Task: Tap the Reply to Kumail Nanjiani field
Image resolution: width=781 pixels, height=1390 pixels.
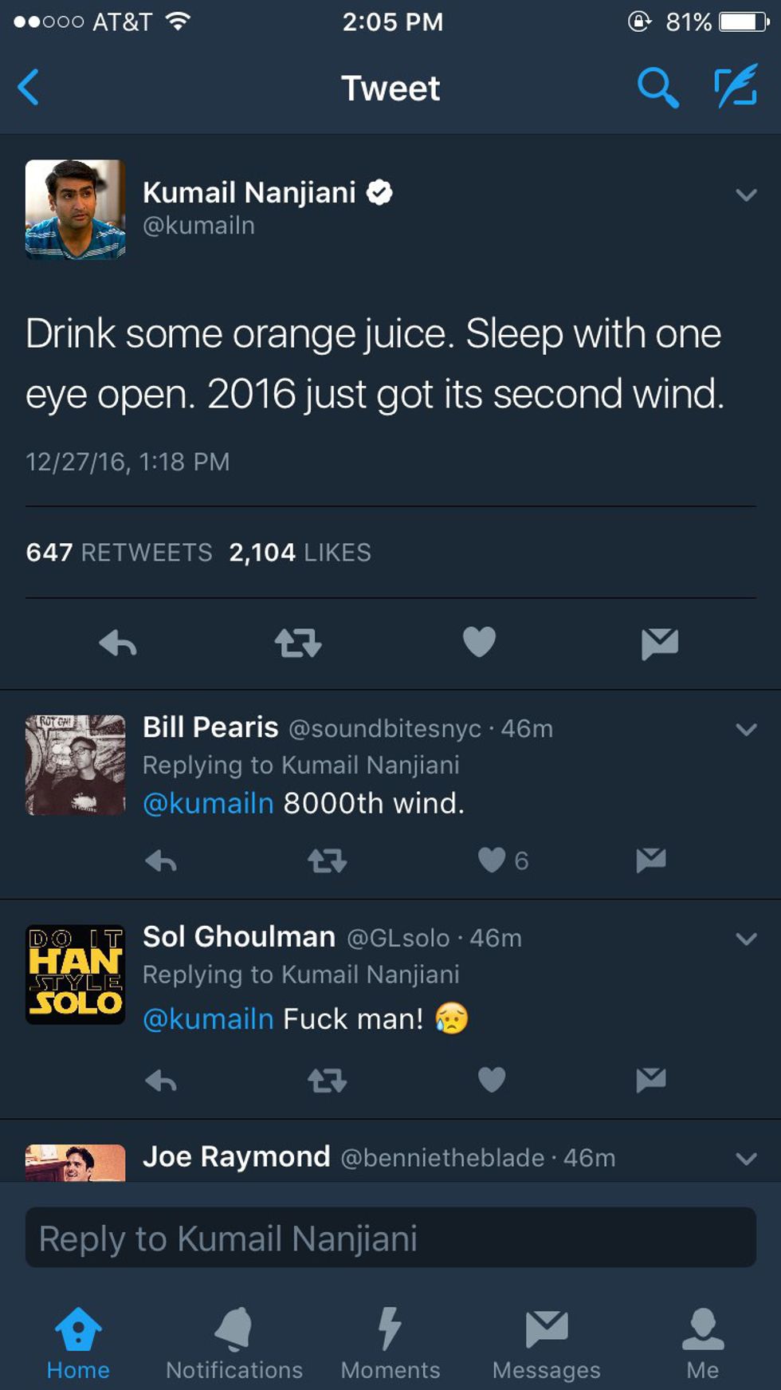Action: pyautogui.click(x=390, y=1238)
